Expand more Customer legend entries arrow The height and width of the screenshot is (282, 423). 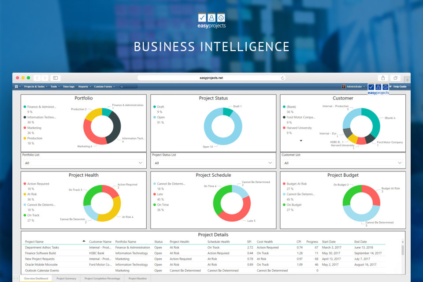[x=301, y=141]
